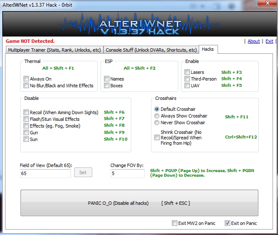This screenshot has height=235, width=278.
Task: Choose Always Show Crosshair option
Action: click(157, 116)
